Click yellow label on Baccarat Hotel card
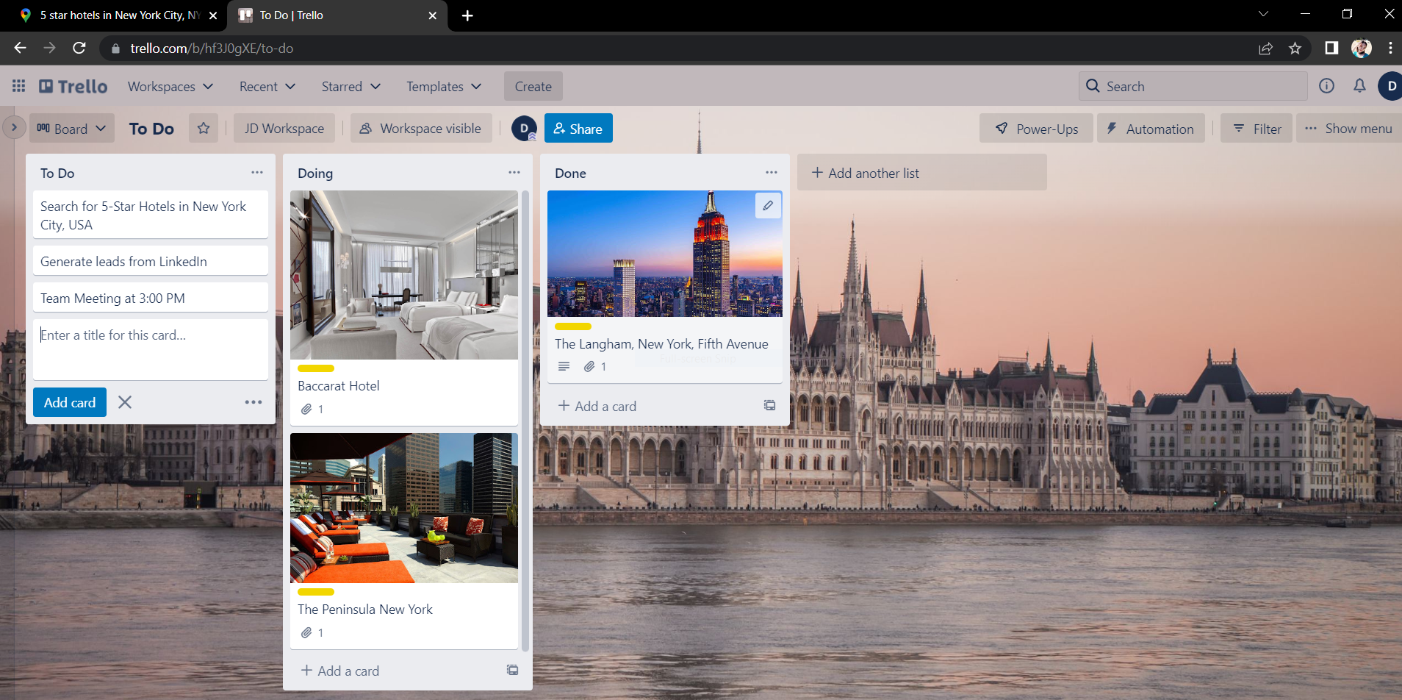The width and height of the screenshot is (1402, 700). click(x=316, y=368)
